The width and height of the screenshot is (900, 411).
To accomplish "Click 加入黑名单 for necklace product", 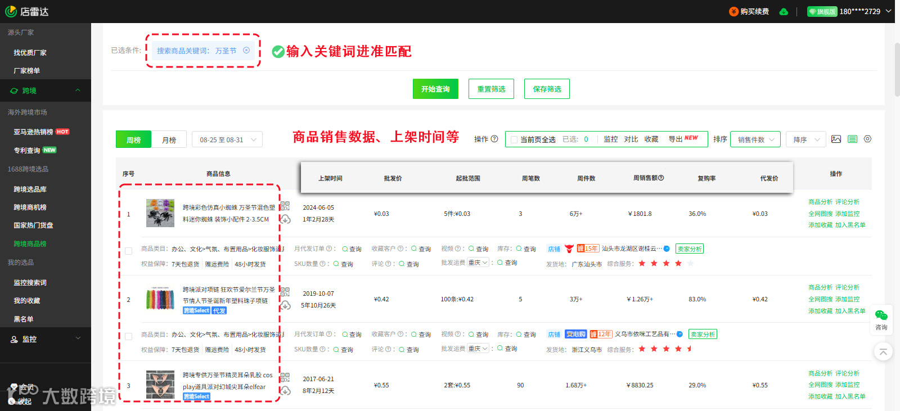I will (850, 311).
